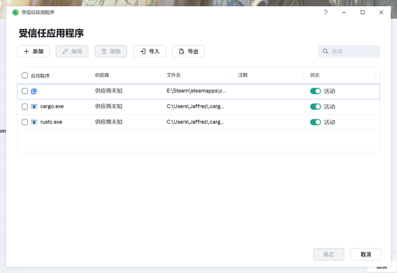The width and height of the screenshot is (397, 273).
Task: Click the 导入 (Import) button
Action: click(150, 52)
